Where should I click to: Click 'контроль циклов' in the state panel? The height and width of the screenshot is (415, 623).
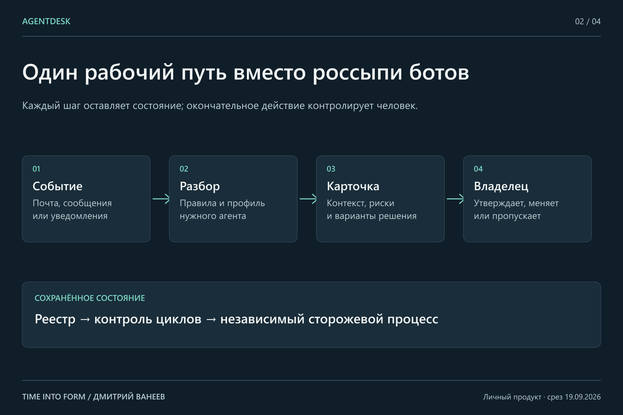pos(148,319)
